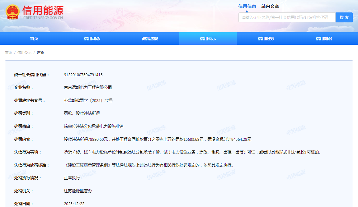Open the 信用动态 navigation item
This screenshot has height=207, width=358.
click(x=92, y=39)
